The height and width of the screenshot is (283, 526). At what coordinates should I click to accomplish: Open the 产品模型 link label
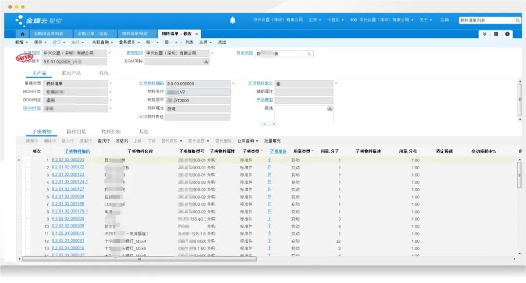point(264,100)
